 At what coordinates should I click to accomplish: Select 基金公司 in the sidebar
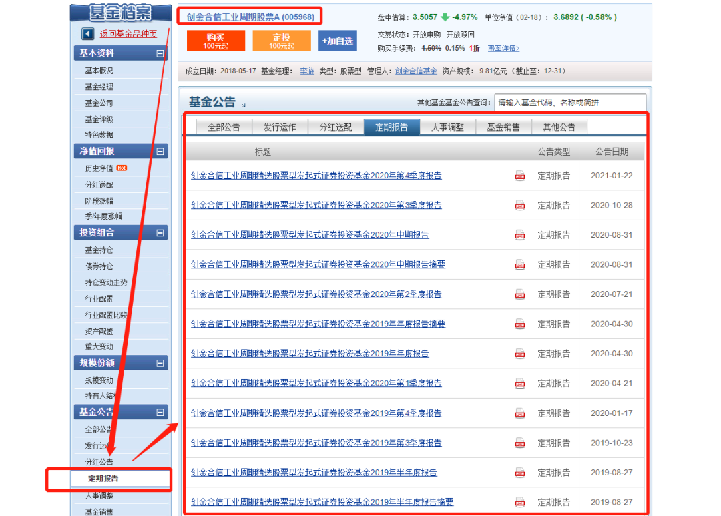(99, 103)
